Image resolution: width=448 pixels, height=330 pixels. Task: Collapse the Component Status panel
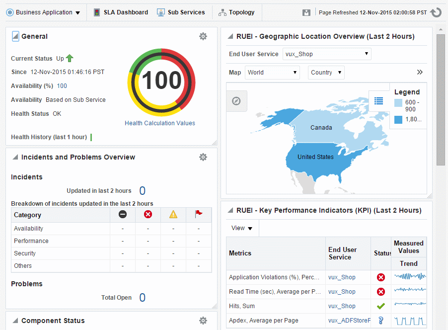pos(15,321)
